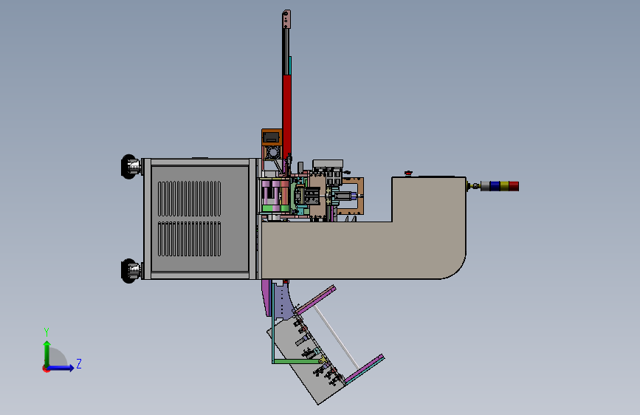Click the tall red vertical column

point(287,117)
